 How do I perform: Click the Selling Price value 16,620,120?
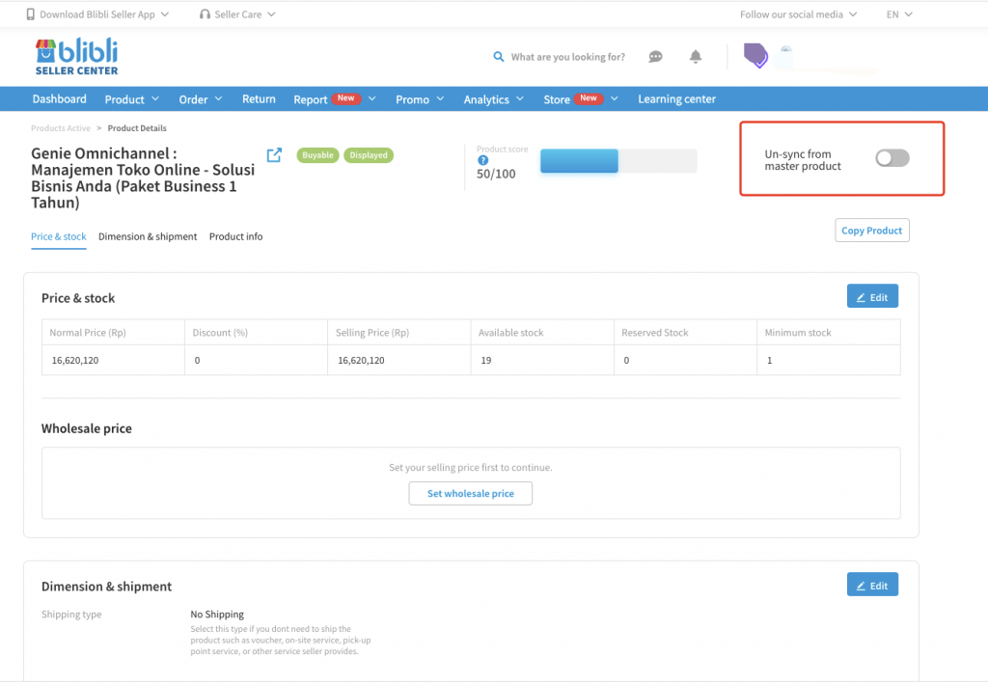click(x=361, y=360)
